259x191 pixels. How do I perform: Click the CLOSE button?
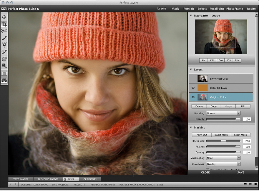point(205,172)
